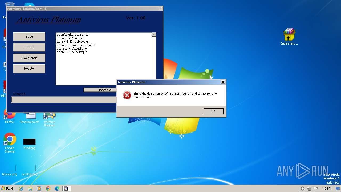Click the Remove all button

[x=100, y=90]
